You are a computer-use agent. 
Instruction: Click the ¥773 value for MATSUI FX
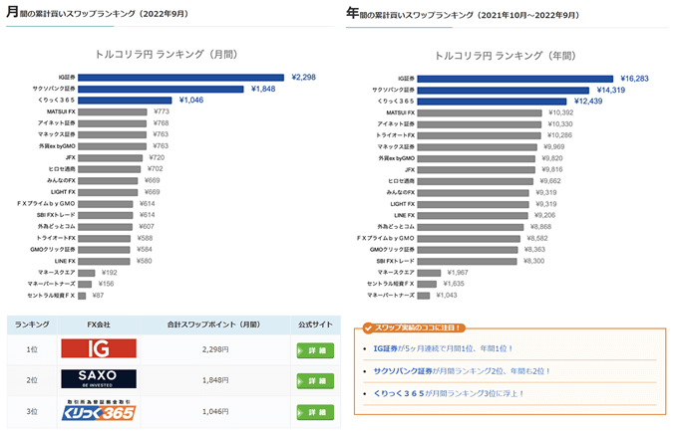[162, 111]
